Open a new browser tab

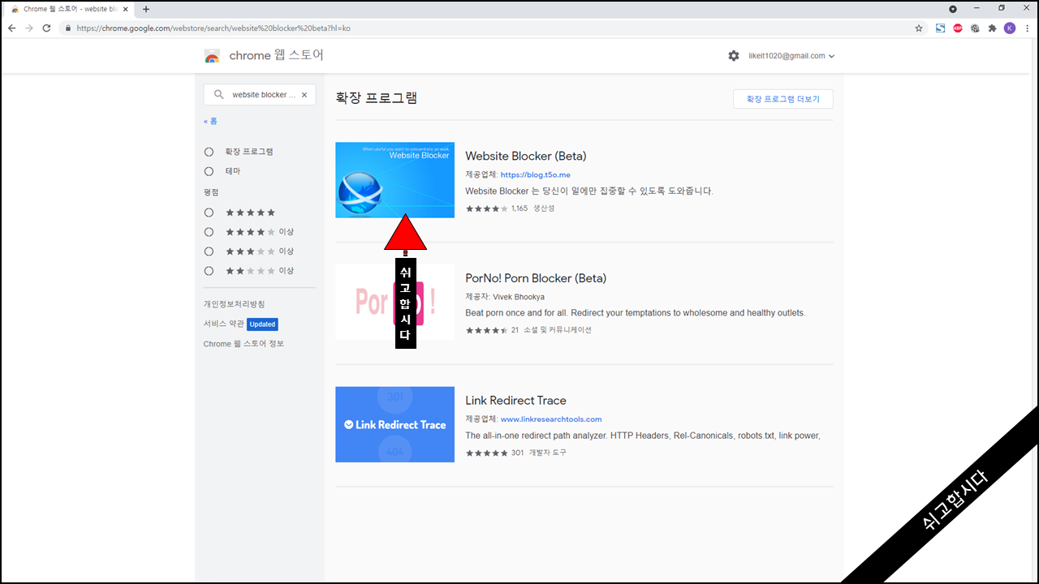tap(146, 9)
